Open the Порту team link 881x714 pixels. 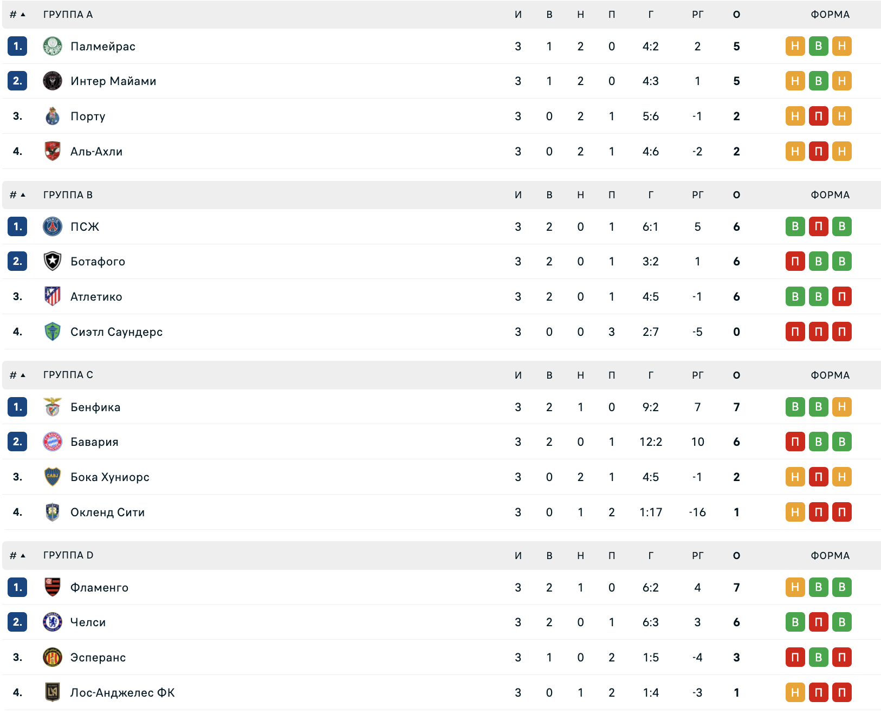(x=88, y=116)
